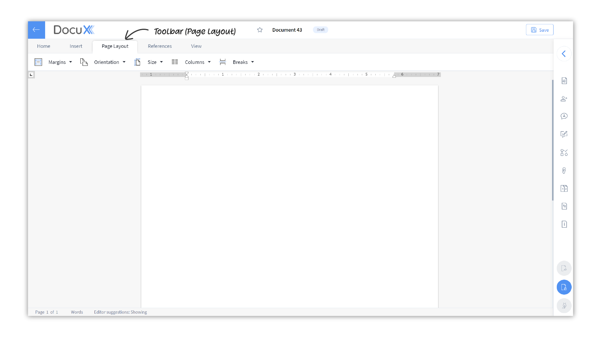This screenshot has width=601, height=338.
Task: Open the compare versions icon
Action: 564,188
